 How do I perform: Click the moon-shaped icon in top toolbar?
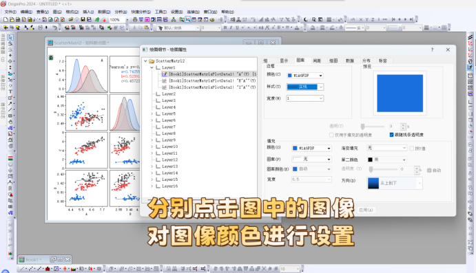pyautogui.click(x=306, y=20)
